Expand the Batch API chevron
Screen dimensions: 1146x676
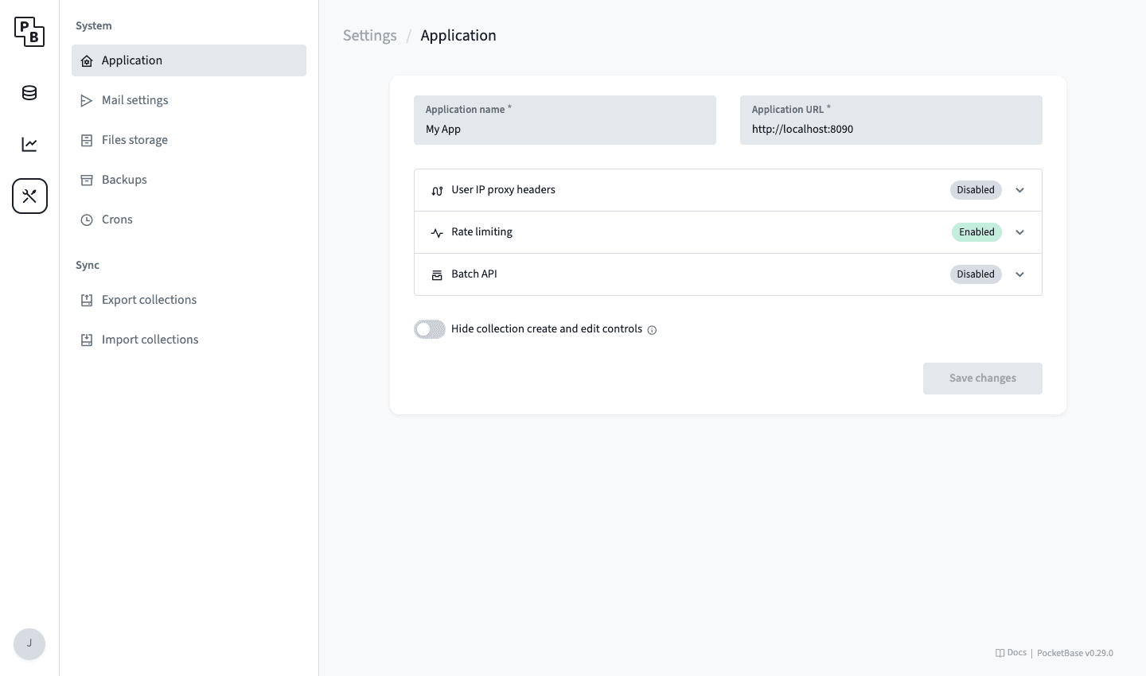pyautogui.click(x=1019, y=274)
